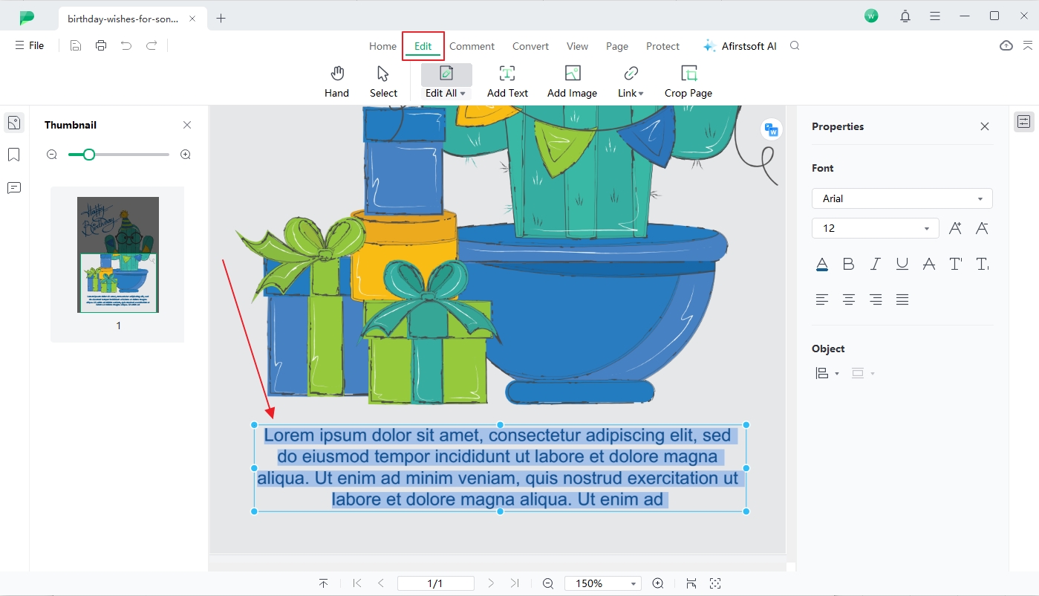Image resolution: width=1039 pixels, height=596 pixels.
Task: Align text right
Action: (x=876, y=299)
